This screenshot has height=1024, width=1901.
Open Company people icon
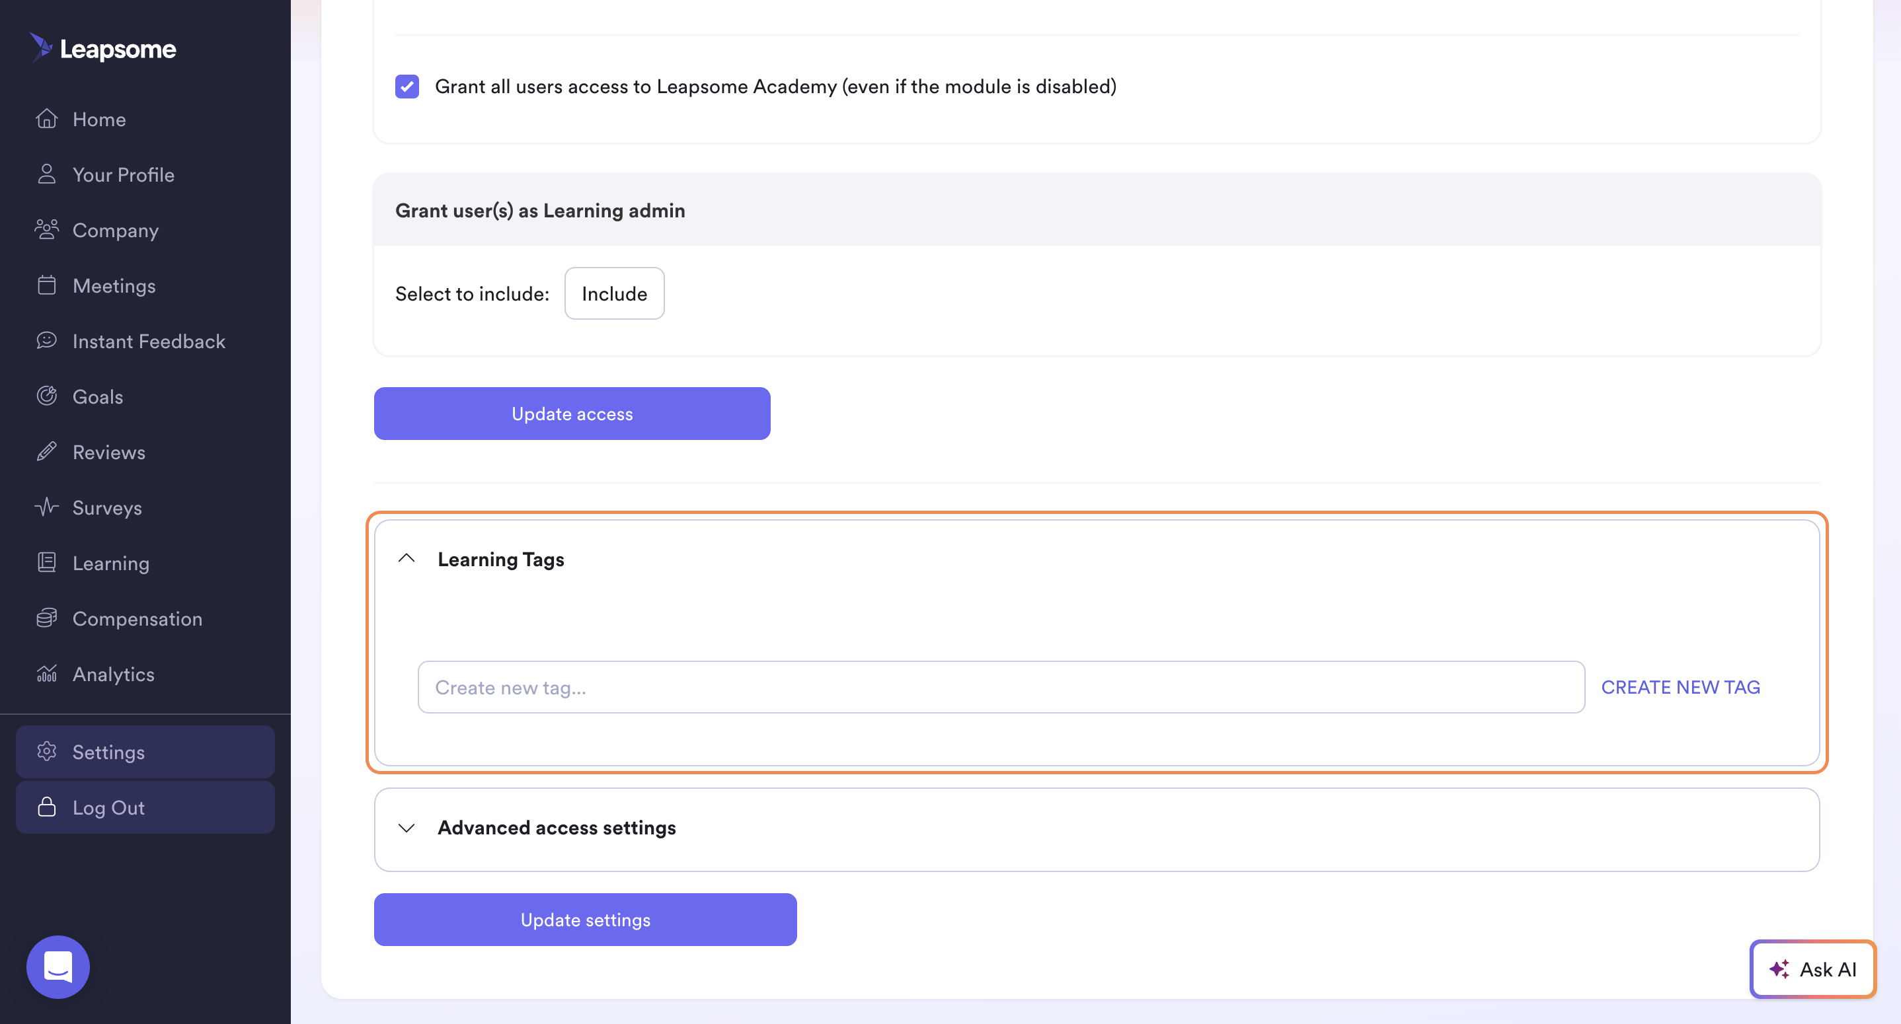click(x=46, y=229)
